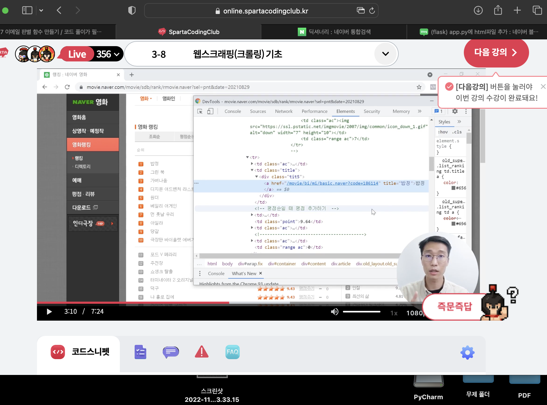Open the purple chat bubble icon
Screen dimensions: 547x405
pyautogui.click(x=171, y=352)
